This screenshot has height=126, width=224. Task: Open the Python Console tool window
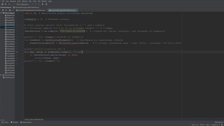(26, 122)
